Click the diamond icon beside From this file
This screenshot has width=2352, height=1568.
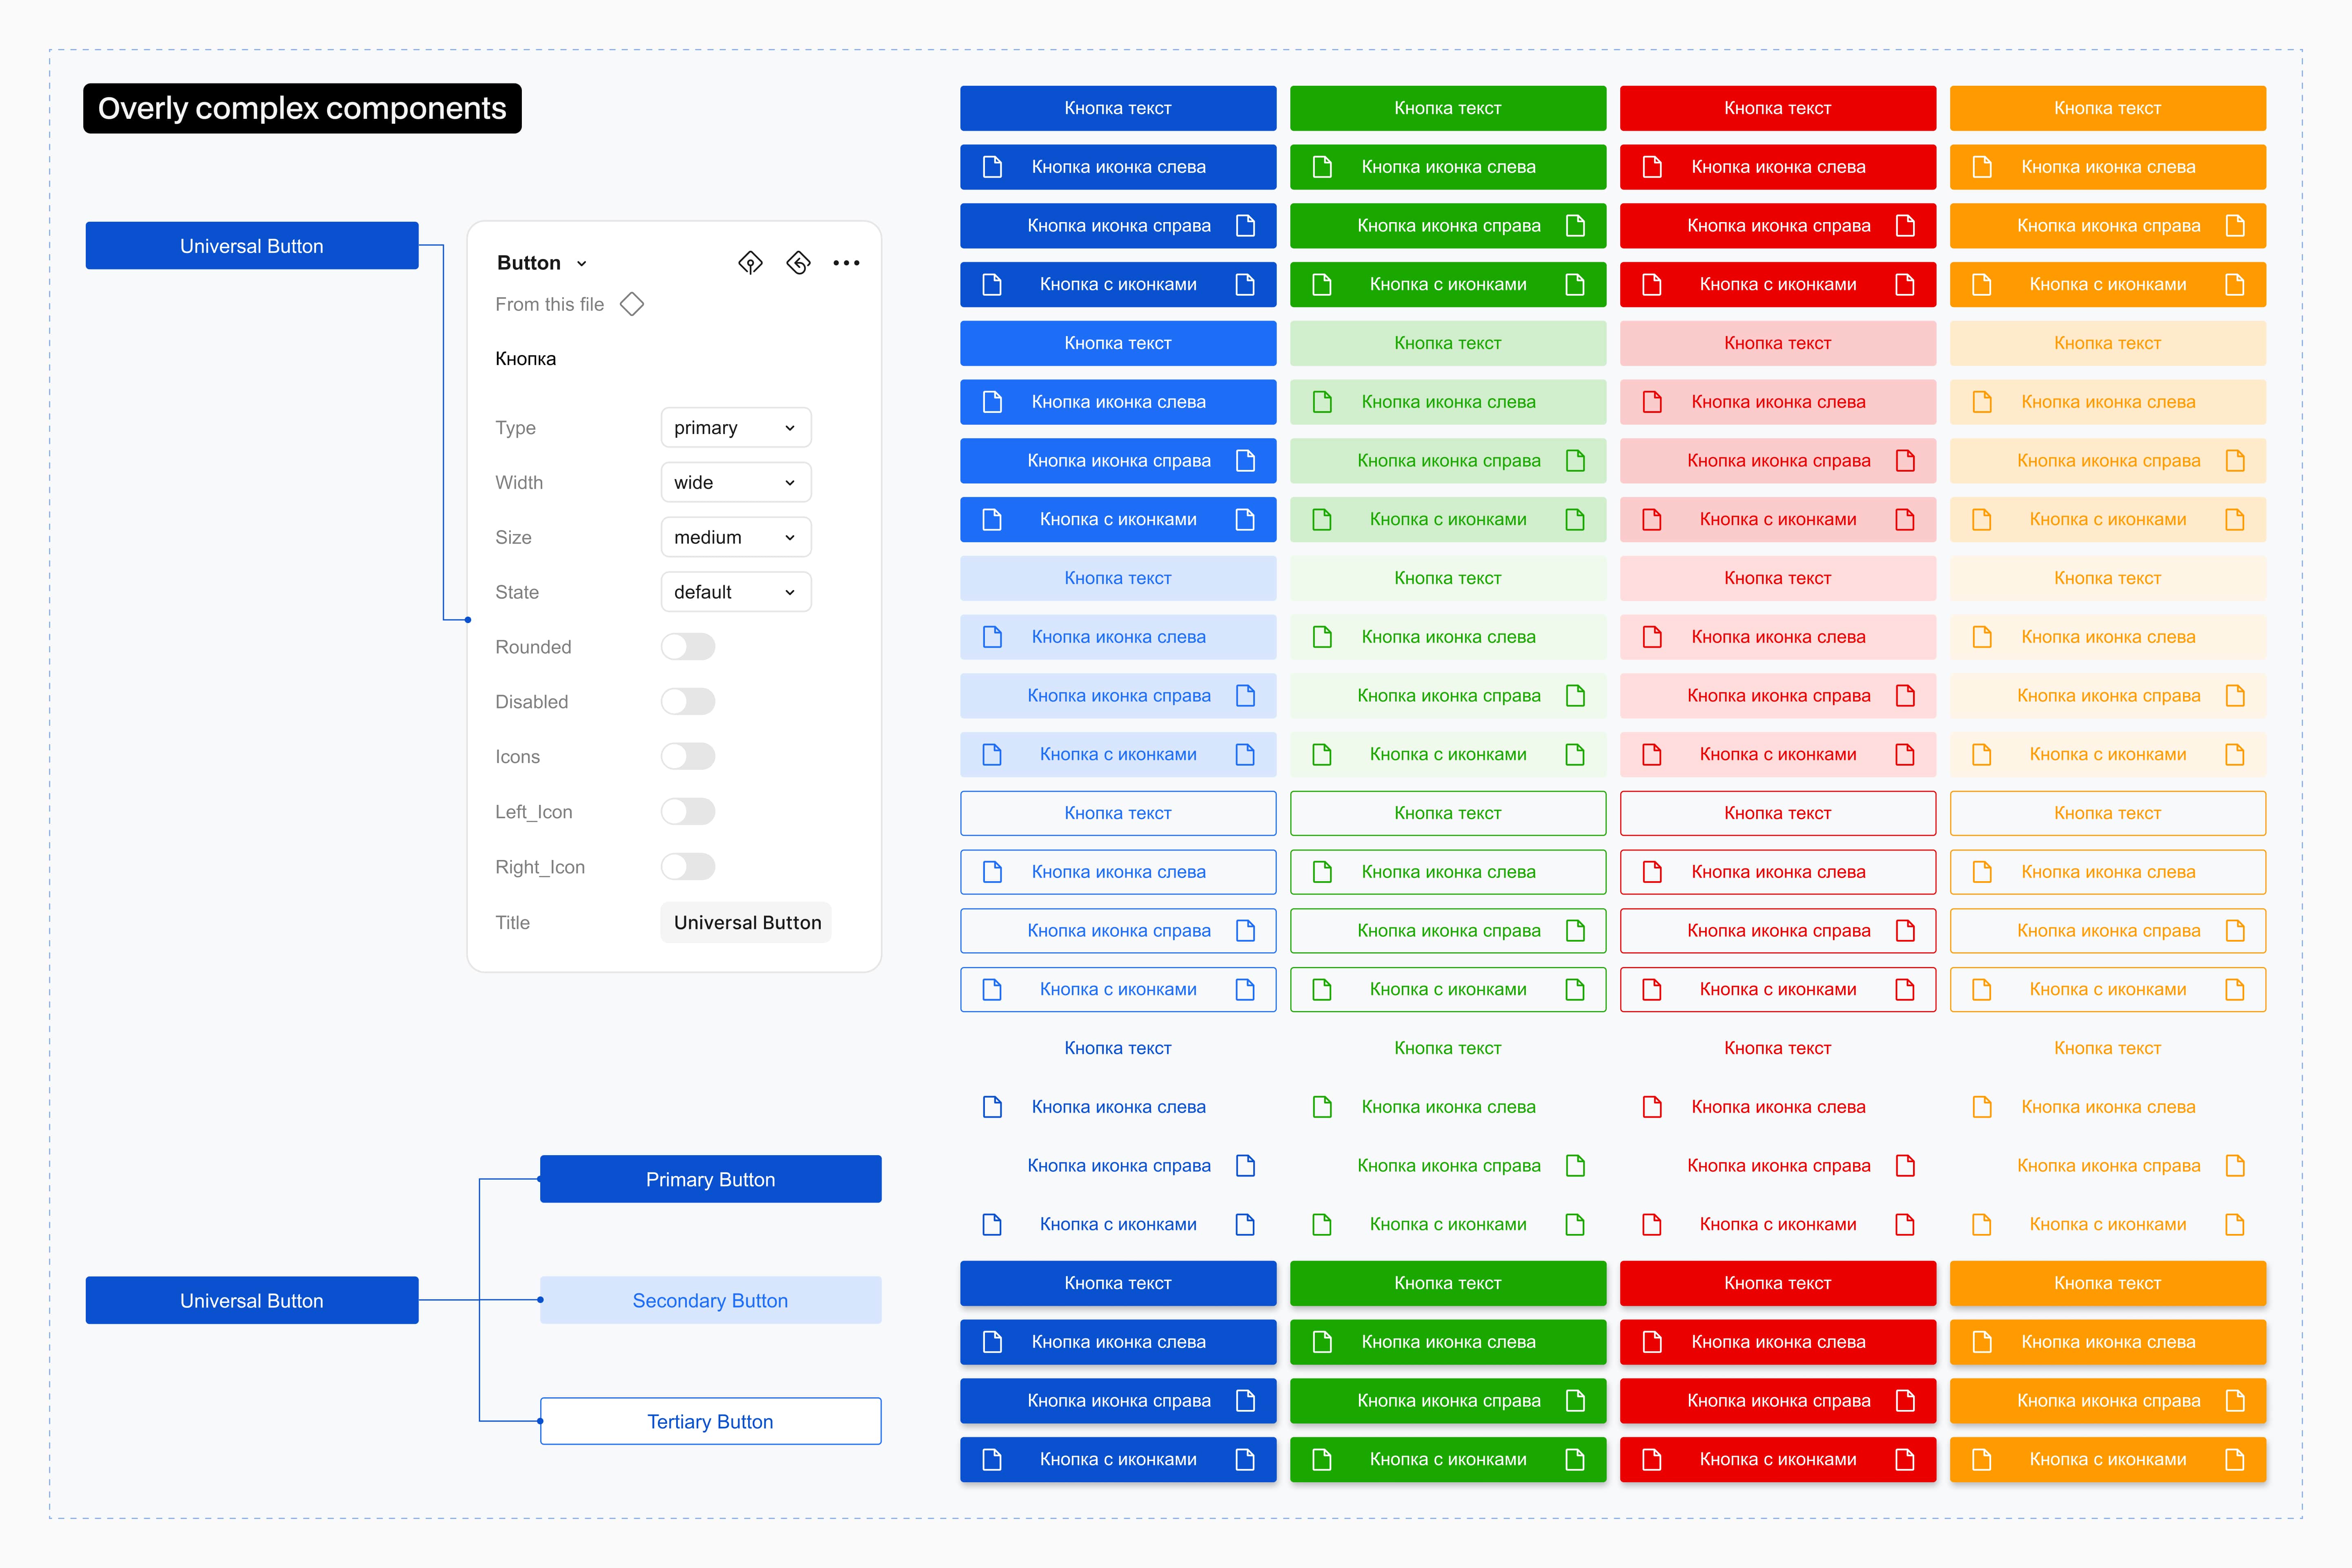tap(632, 304)
